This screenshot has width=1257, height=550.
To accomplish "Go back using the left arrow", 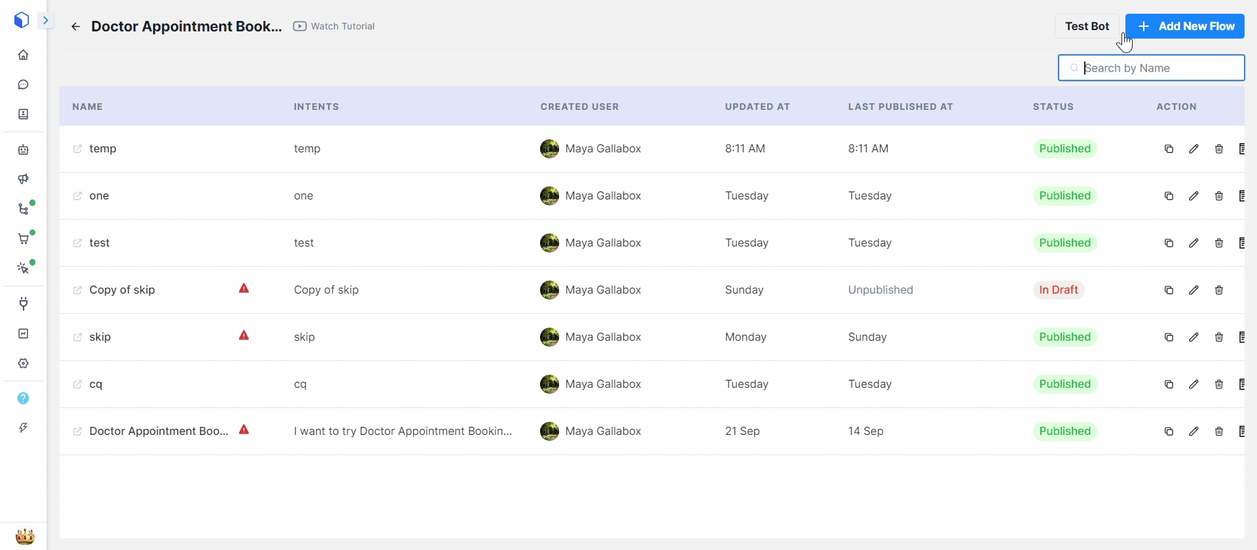I will pos(76,27).
